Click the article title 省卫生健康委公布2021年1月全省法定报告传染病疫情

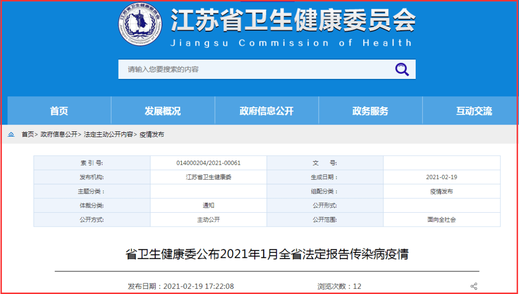click(x=267, y=255)
